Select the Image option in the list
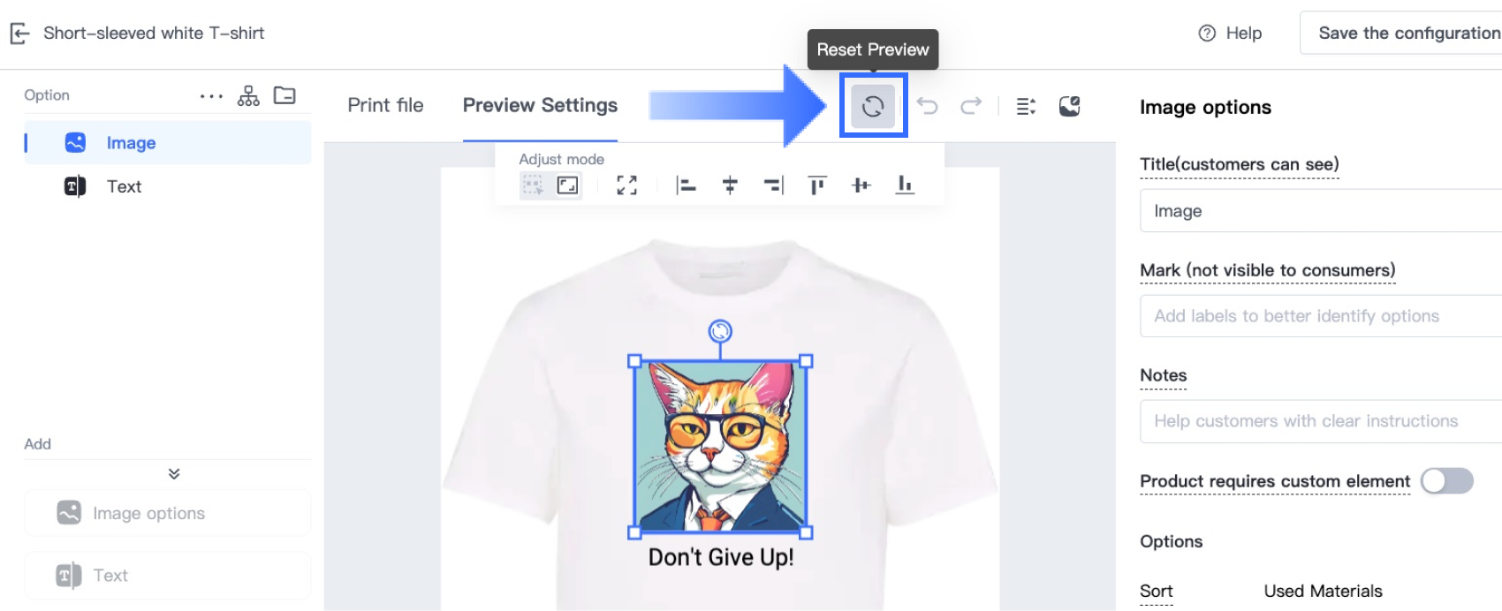The width and height of the screenshot is (1502, 611). tap(168, 143)
